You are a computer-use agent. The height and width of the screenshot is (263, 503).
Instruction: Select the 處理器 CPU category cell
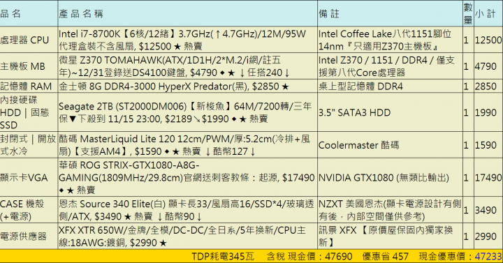pos(24,40)
